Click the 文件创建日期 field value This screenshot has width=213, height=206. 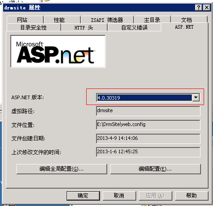pyautogui.click(x=148, y=139)
